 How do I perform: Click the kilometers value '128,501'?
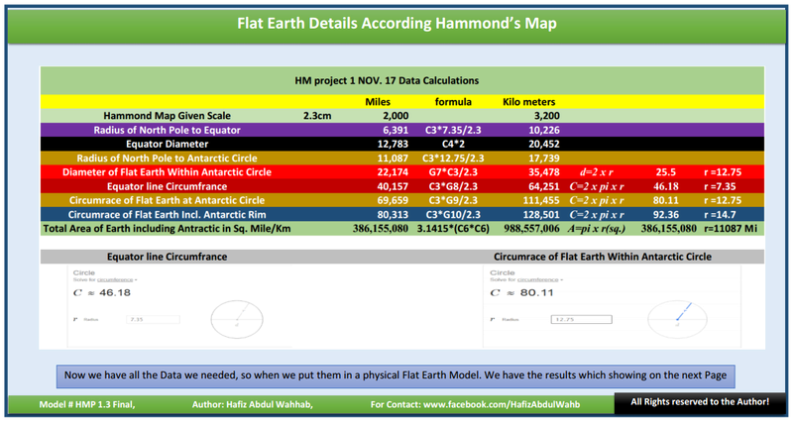[x=541, y=214]
